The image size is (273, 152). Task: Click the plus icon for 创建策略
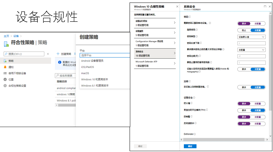(x=58, y=54)
